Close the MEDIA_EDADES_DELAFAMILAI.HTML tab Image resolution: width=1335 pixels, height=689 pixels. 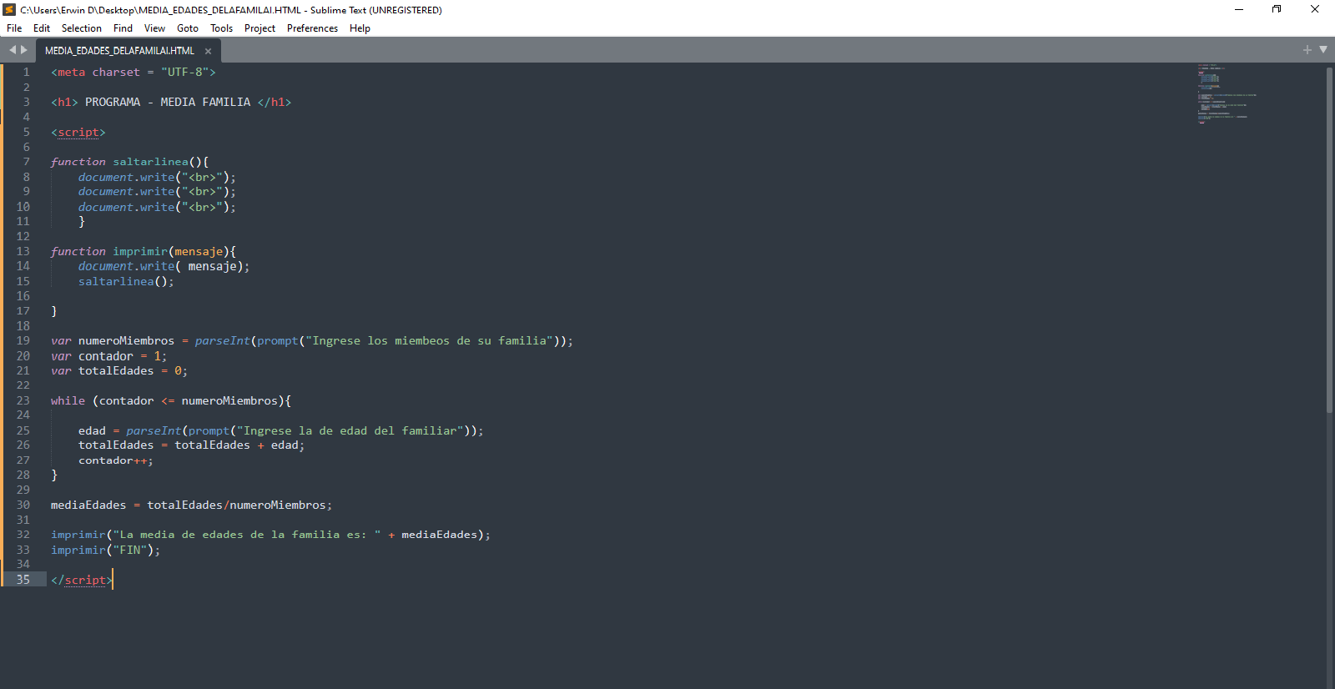pyautogui.click(x=208, y=52)
